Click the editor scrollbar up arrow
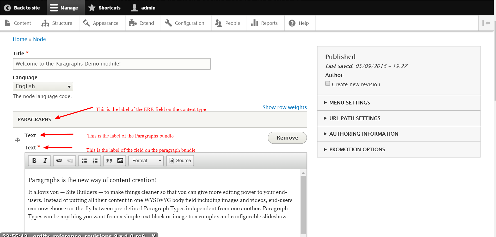 (x=303, y=173)
